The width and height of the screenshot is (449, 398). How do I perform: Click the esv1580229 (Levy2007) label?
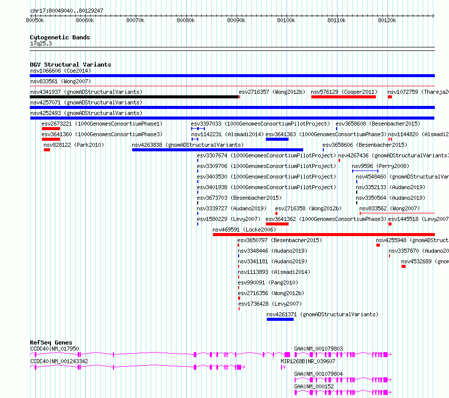point(229,219)
